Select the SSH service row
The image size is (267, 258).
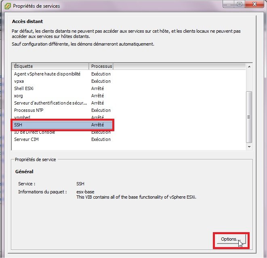click(18, 125)
